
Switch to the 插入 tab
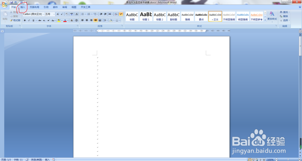point(23,7)
